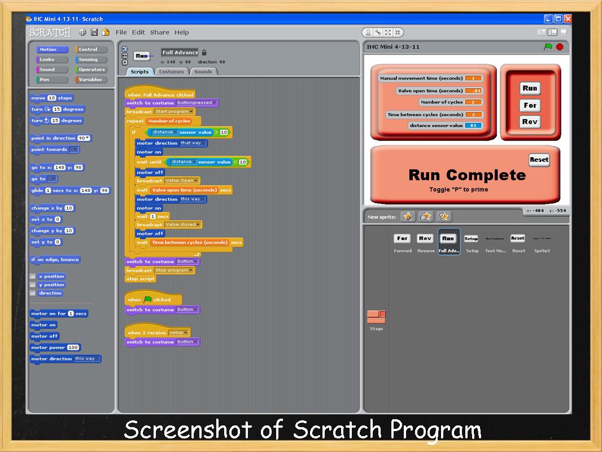The height and width of the screenshot is (452, 602).
Task: Click the Reset button on stage
Action: tap(539, 159)
